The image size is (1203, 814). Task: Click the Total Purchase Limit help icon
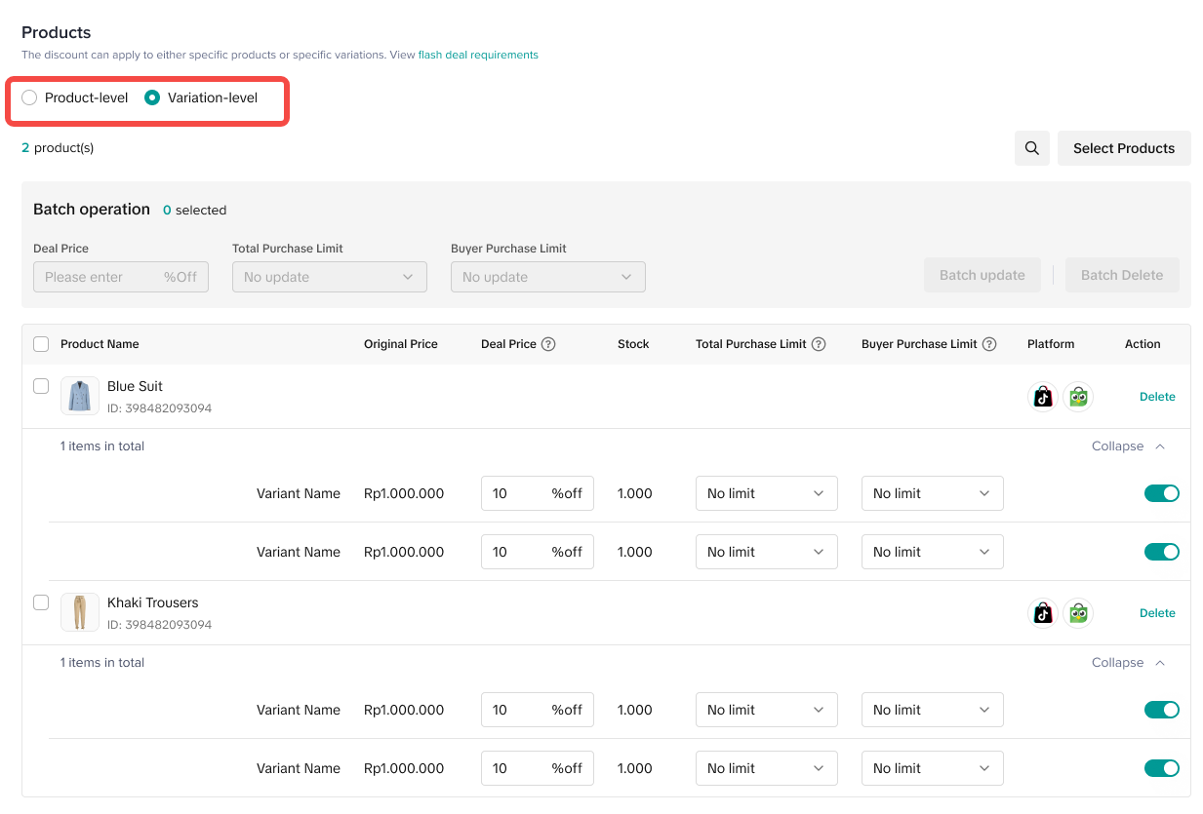819,344
